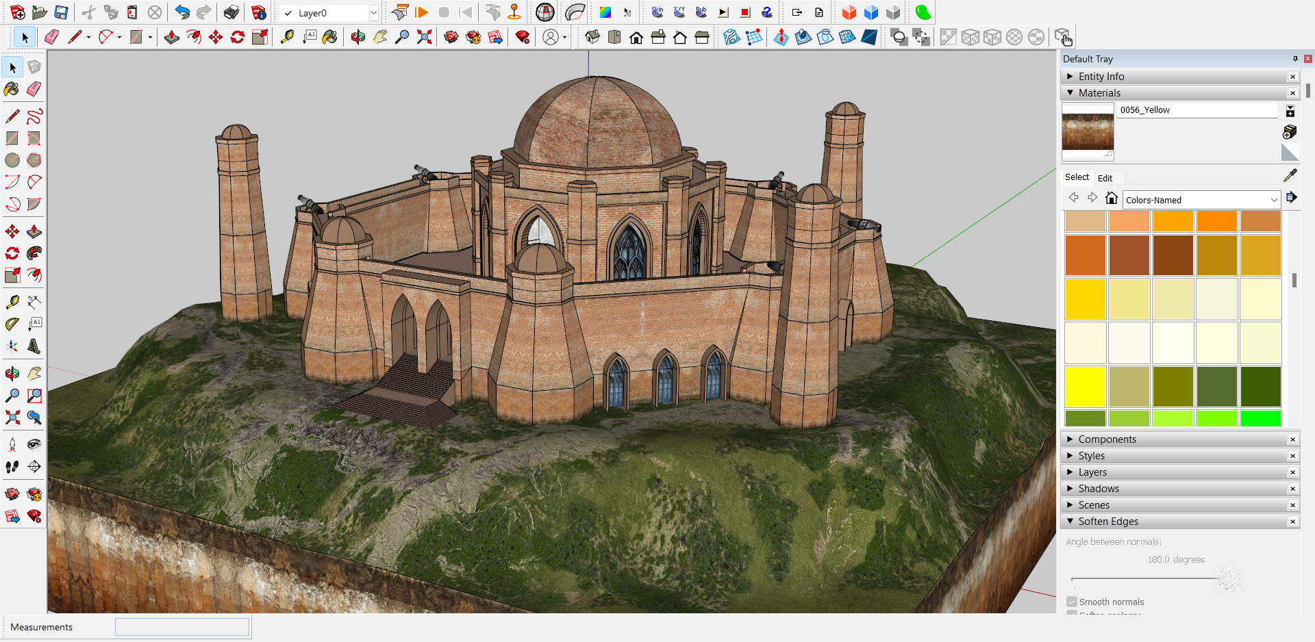Open the Layer0 layer dropdown
The width and height of the screenshot is (1315, 642).
[373, 13]
